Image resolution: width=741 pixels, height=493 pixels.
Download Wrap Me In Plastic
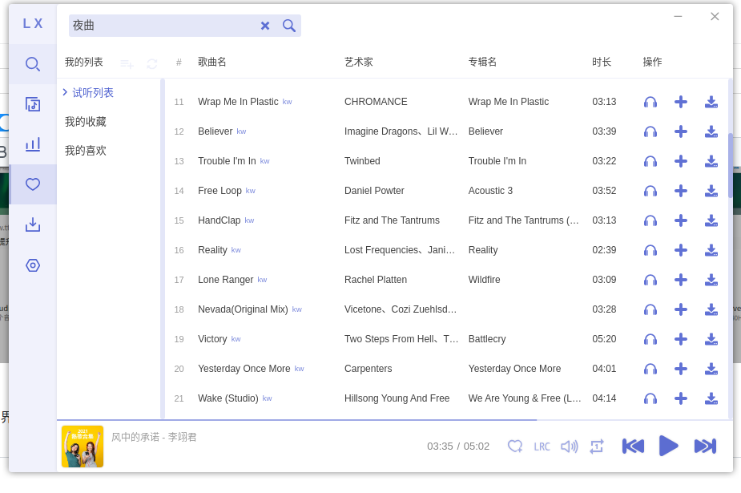[x=711, y=102]
